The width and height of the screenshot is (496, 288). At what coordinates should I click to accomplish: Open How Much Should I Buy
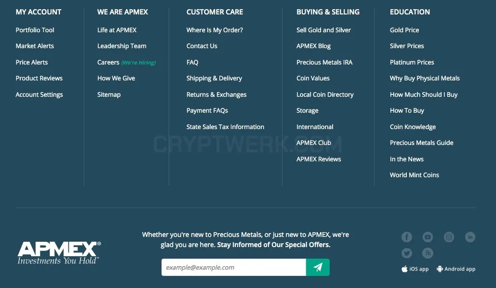424,94
